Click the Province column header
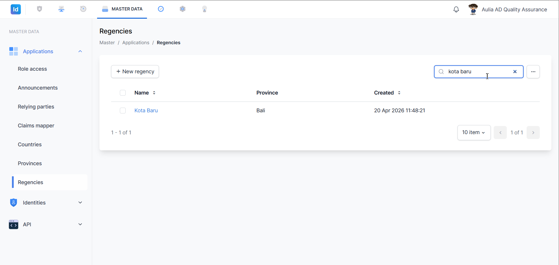 tap(267, 93)
